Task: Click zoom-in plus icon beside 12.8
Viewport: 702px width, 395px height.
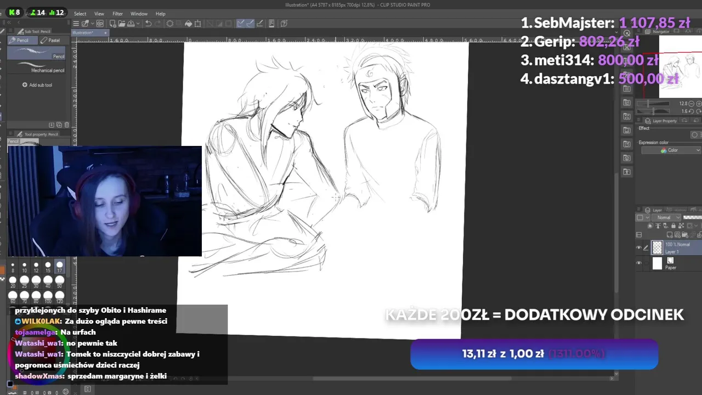Action: click(699, 104)
